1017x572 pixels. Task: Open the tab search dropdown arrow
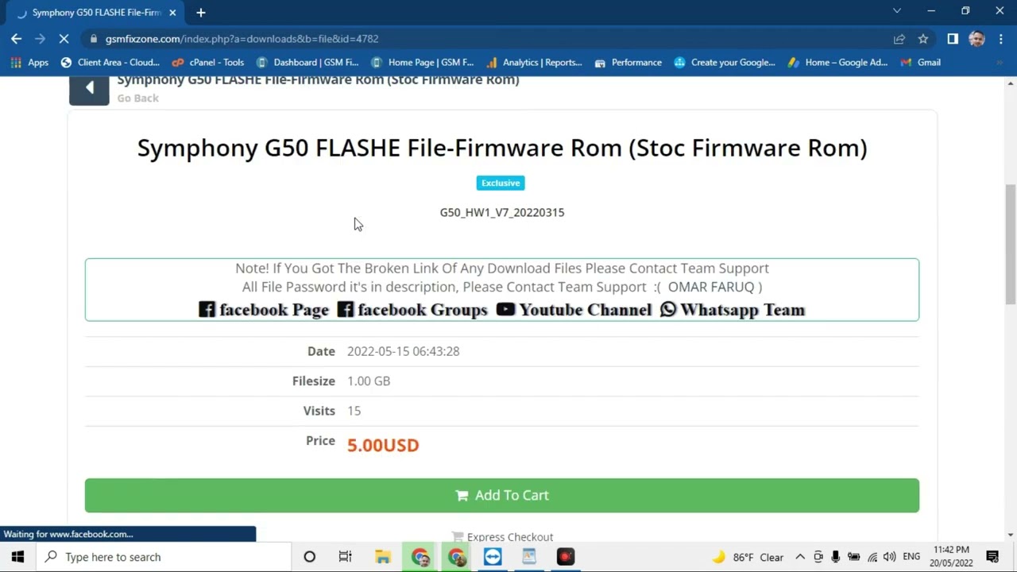[x=897, y=11]
